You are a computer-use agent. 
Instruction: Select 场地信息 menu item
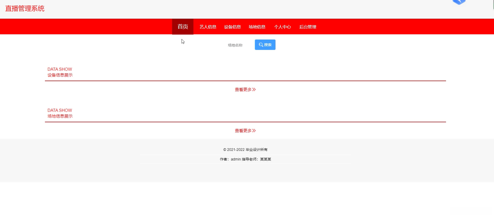pyautogui.click(x=257, y=27)
